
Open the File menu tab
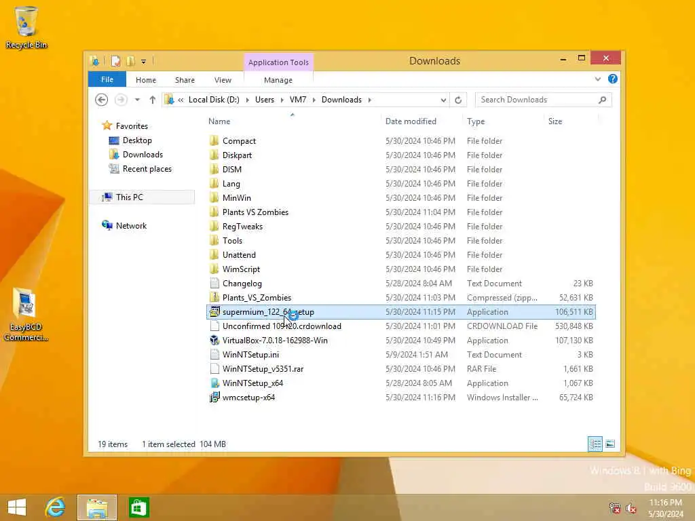point(107,80)
